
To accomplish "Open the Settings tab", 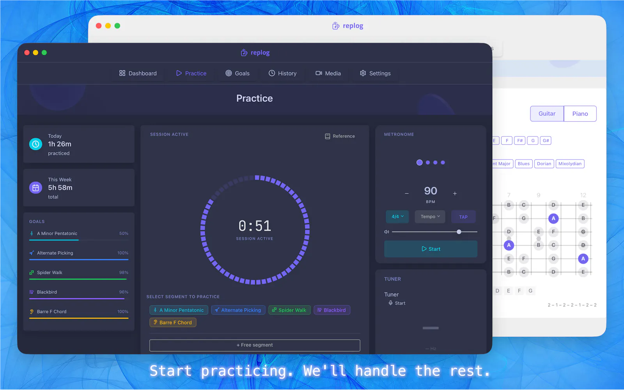I will point(375,73).
